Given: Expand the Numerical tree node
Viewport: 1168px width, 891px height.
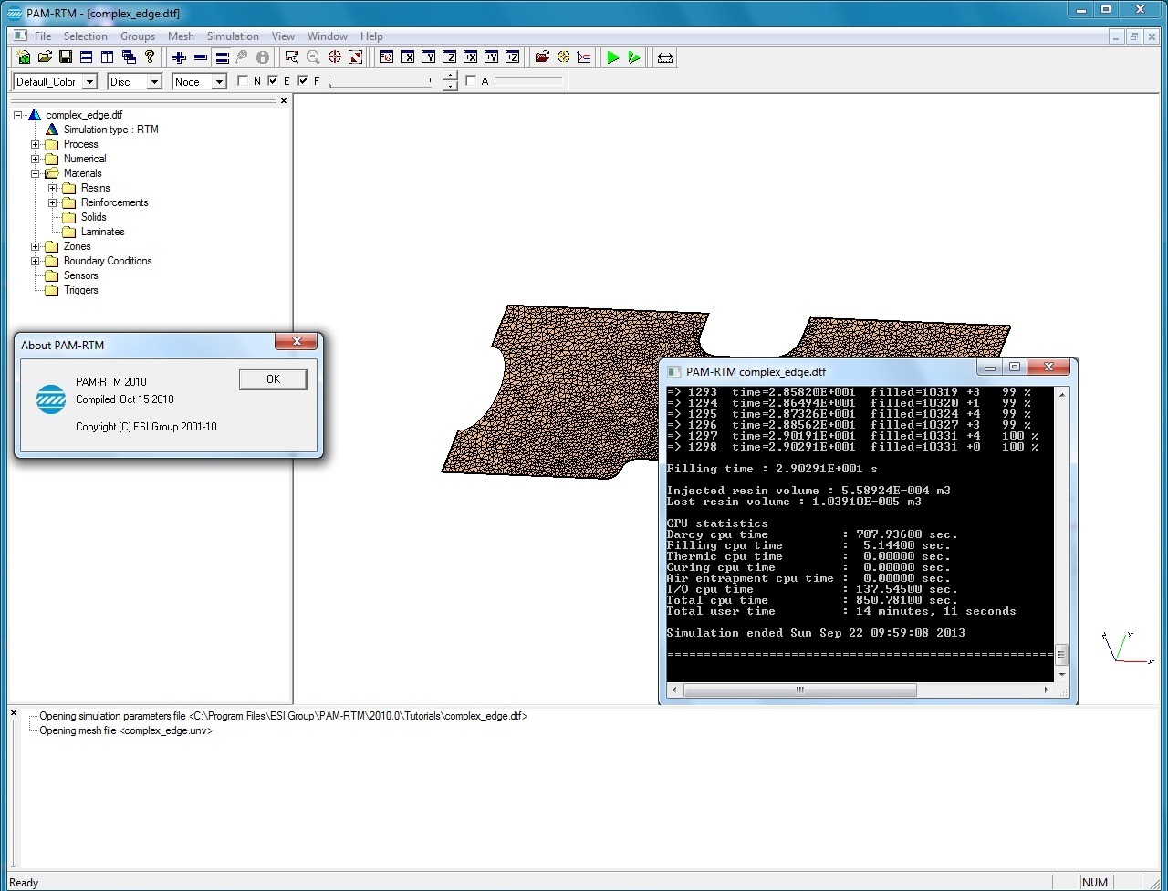Looking at the screenshot, I should 36,159.
